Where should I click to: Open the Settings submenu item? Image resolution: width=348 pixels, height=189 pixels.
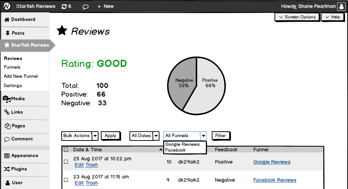pyautogui.click(x=13, y=86)
